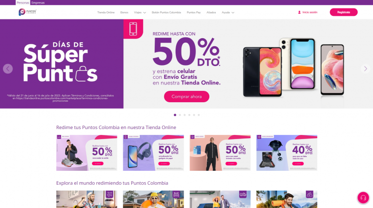
Task: Select the last carousel dot indicator
Action: click(199, 115)
